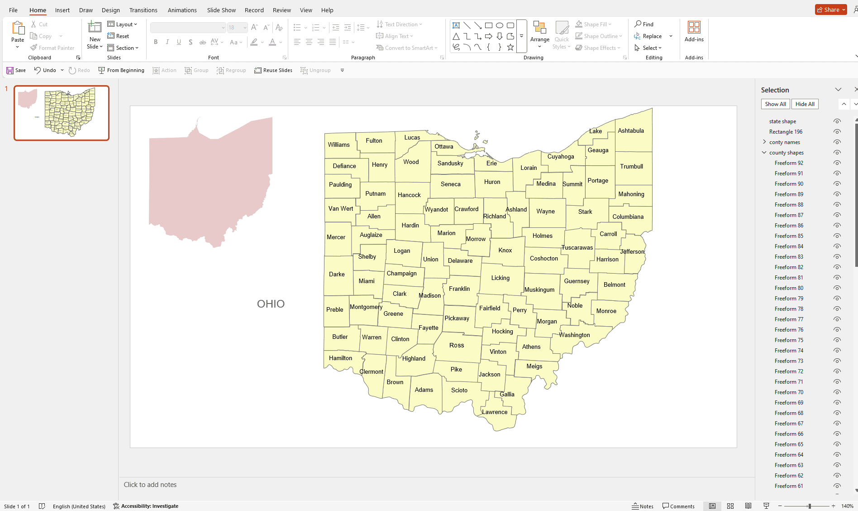Click Save in quick access toolbar
Image resolution: width=858 pixels, height=511 pixels.
pos(16,70)
